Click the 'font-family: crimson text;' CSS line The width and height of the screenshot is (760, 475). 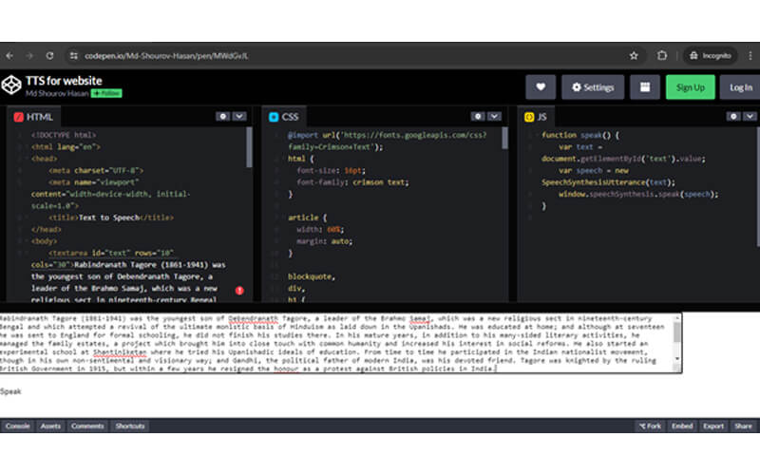tap(352, 182)
